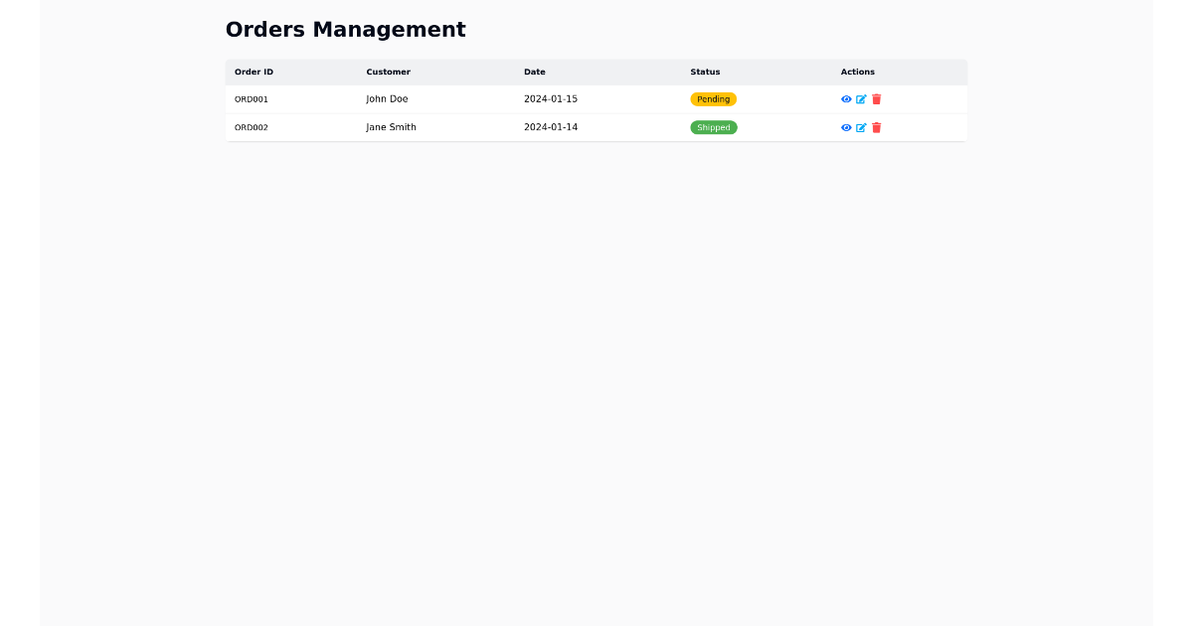
Task: Click the eye icon to view ORD001
Action: point(845,98)
